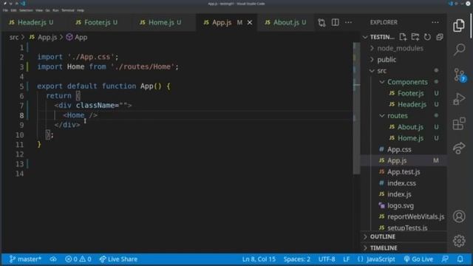Click src in the breadcrumb
Viewport: 473px width, 266px height.
[14, 38]
